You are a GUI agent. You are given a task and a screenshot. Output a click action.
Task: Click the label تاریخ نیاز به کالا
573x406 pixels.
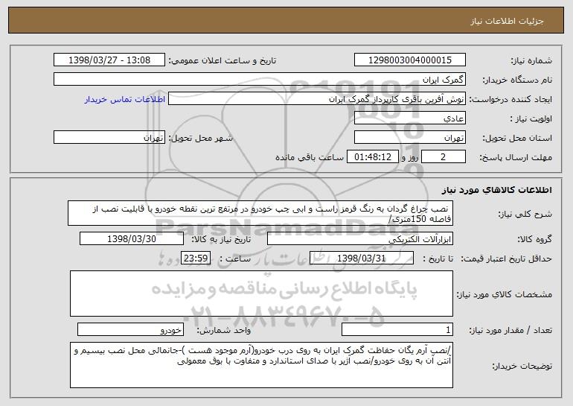222,239
